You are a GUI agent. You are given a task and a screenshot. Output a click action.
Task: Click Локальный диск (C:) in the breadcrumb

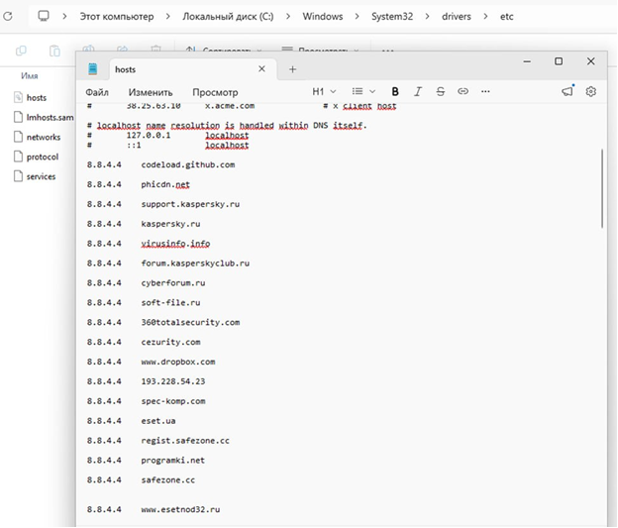228,17
